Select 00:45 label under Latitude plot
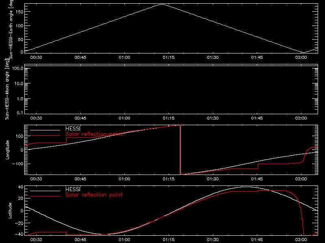The image size is (325, 243). point(80,239)
